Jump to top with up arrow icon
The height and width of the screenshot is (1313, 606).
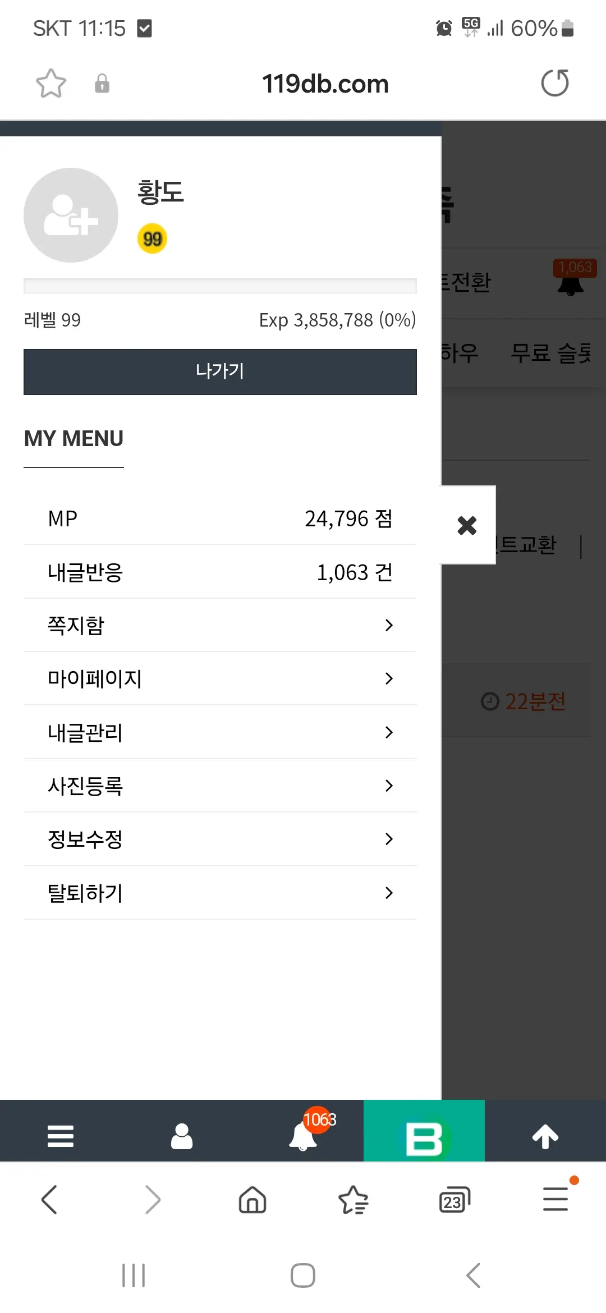pos(545,1136)
